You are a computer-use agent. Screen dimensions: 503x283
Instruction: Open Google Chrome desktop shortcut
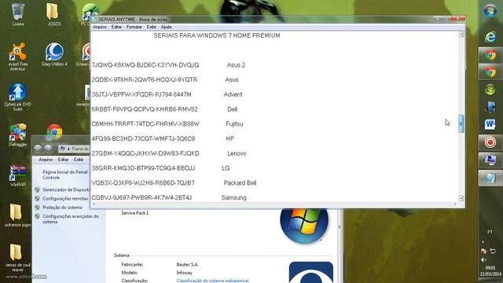tap(54, 131)
